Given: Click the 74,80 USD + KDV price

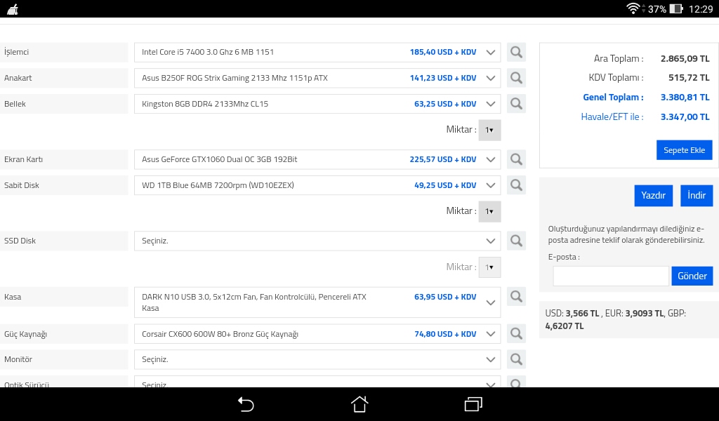Looking at the screenshot, I should click(445, 334).
